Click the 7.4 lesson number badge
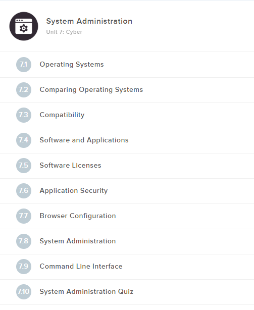 [24, 140]
